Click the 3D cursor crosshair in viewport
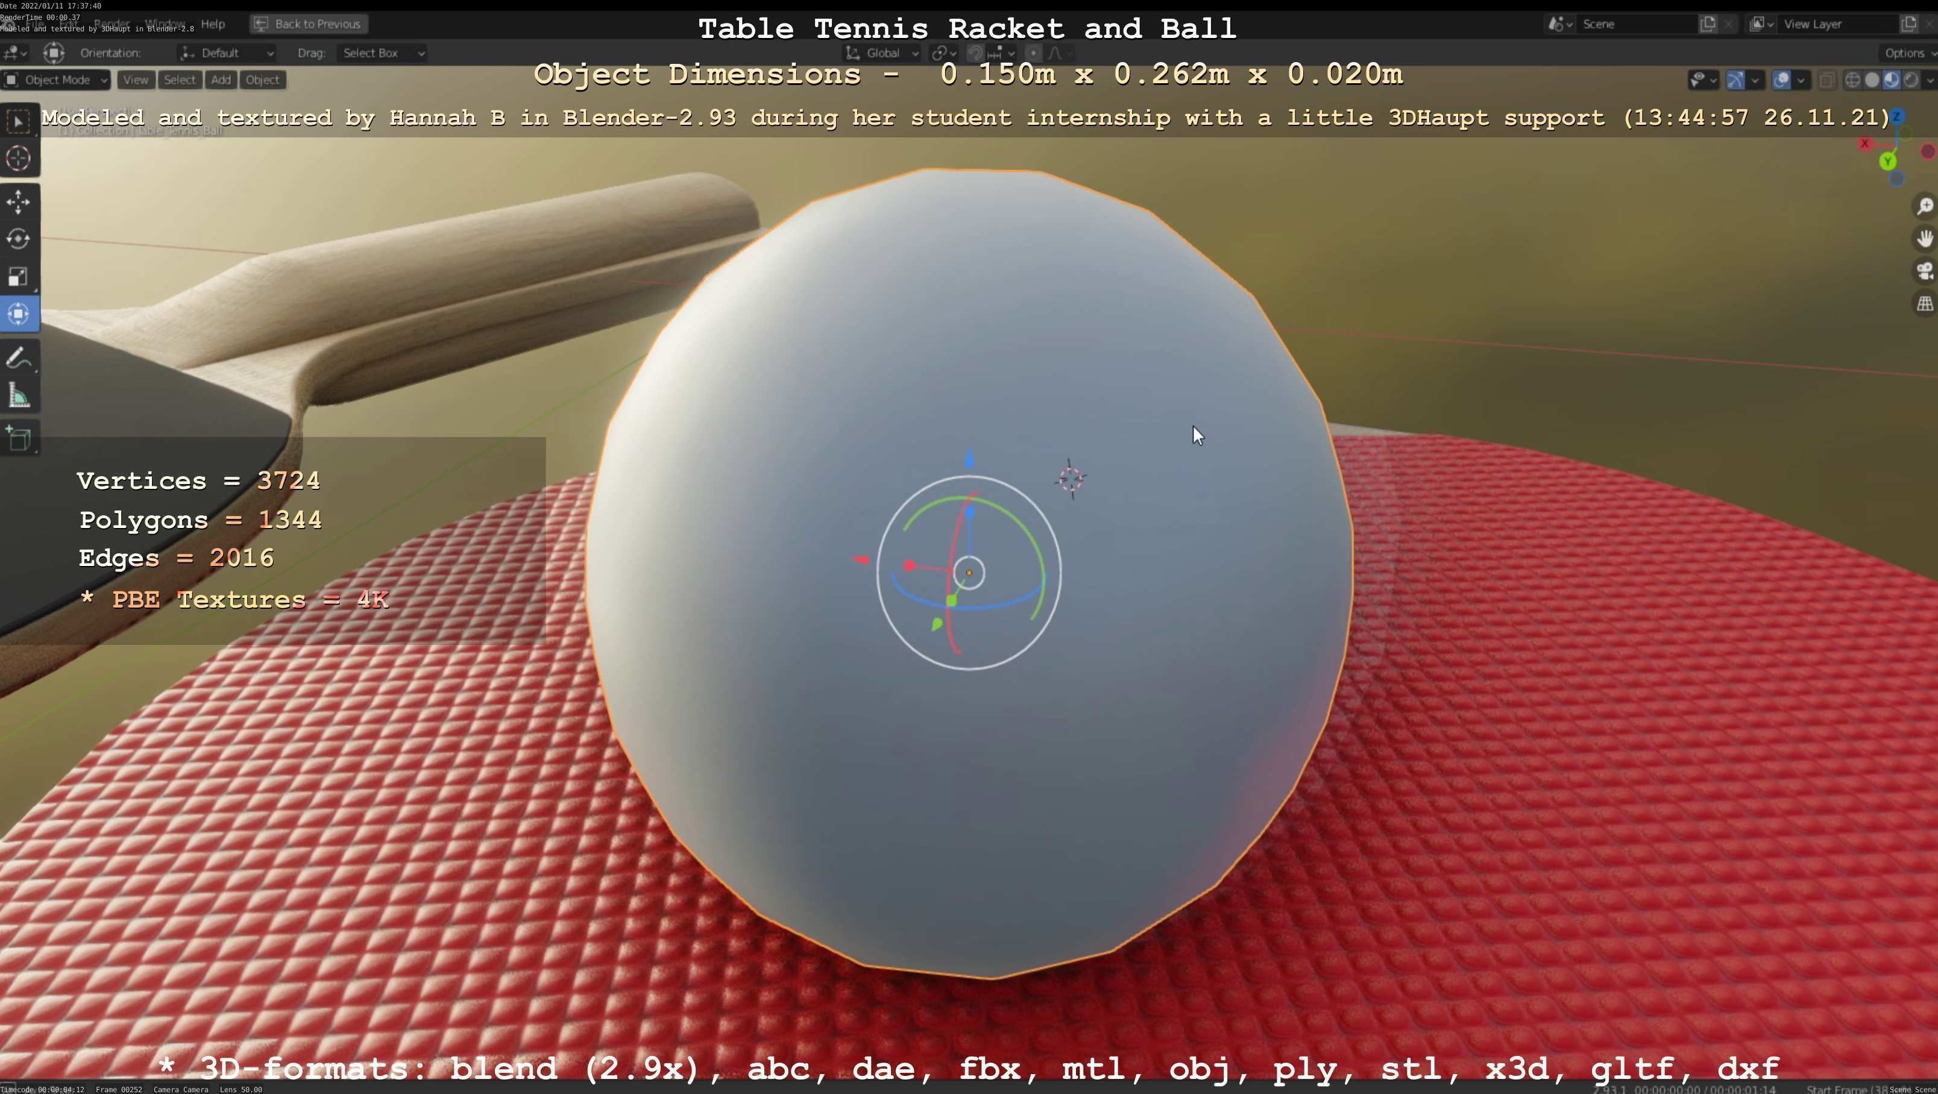Image resolution: width=1938 pixels, height=1094 pixels. pyautogui.click(x=1071, y=479)
